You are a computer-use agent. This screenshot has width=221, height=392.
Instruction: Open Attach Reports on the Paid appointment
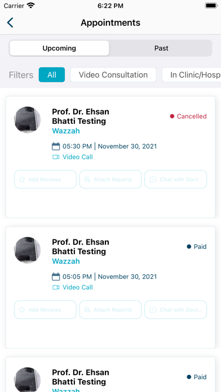coord(111,310)
